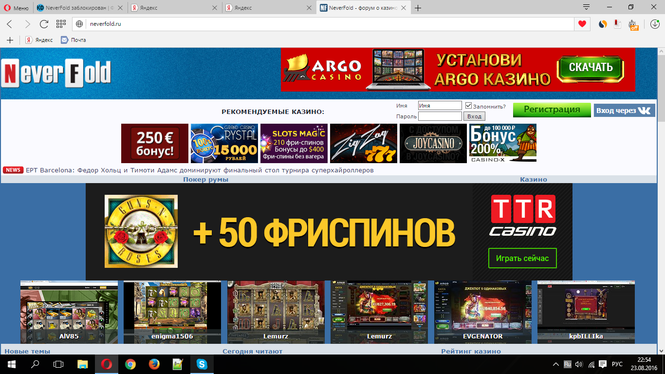Screen dimensions: 665x374
Task: Show hidden tray icons chevron
Action: click(556, 364)
